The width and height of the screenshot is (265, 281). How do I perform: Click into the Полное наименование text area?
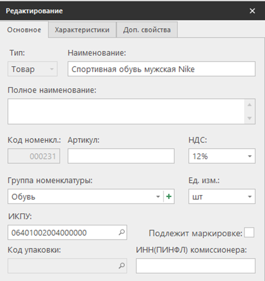tap(125, 111)
